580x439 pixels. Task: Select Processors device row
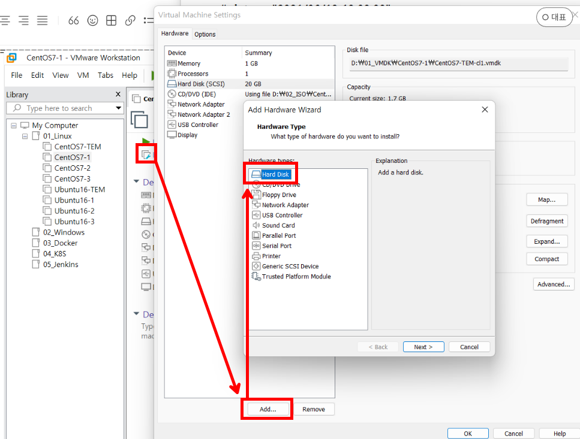point(250,74)
